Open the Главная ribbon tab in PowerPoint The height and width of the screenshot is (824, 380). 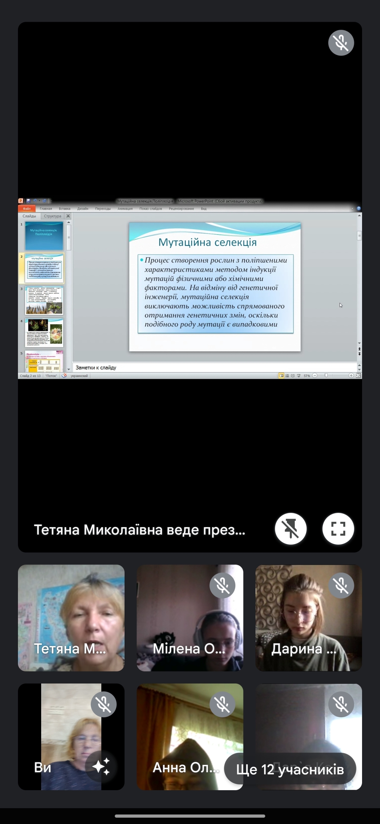(x=46, y=208)
